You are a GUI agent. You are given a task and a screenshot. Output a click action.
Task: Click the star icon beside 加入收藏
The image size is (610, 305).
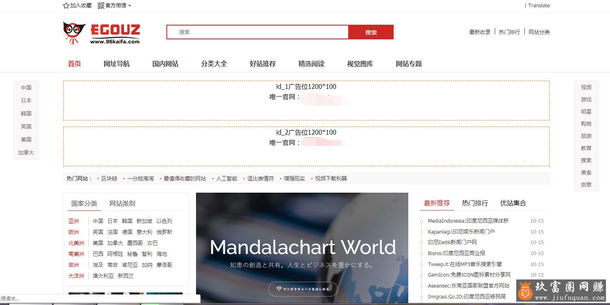click(x=66, y=6)
